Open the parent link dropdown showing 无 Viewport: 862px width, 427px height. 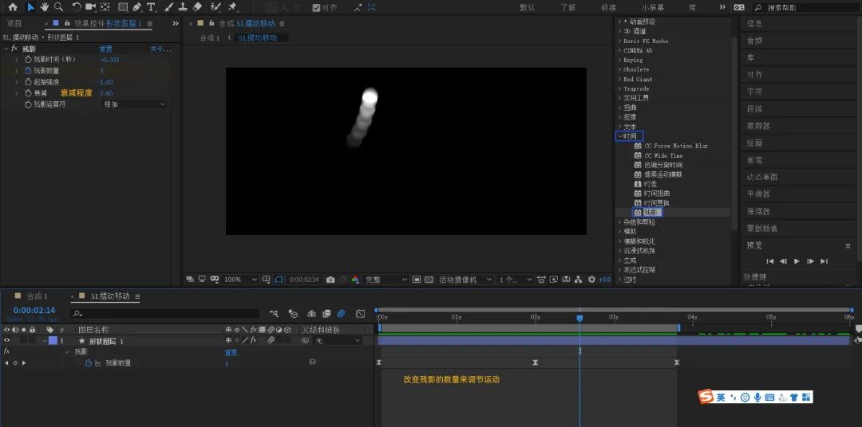pos(338,341)
